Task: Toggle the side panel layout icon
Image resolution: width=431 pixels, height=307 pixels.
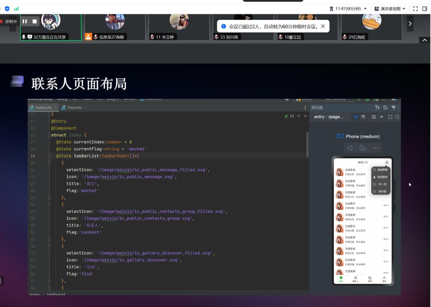Action: click(425, 9)
